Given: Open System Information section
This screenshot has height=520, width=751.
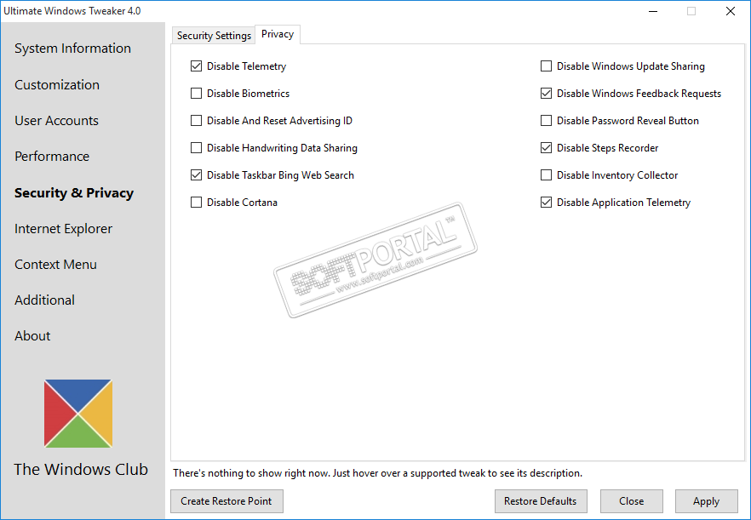Looking at the screenshot, I should 72,49.
